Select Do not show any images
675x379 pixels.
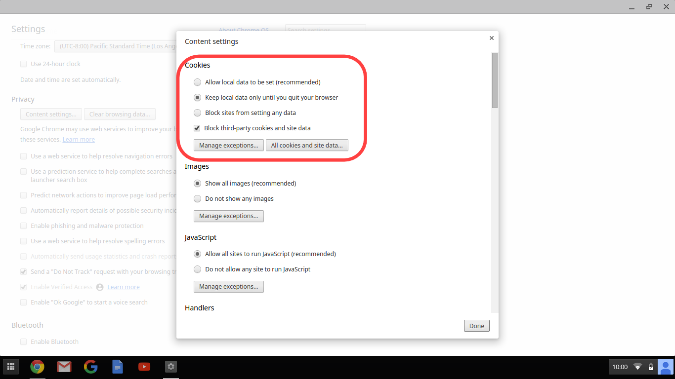coord(198,199)
